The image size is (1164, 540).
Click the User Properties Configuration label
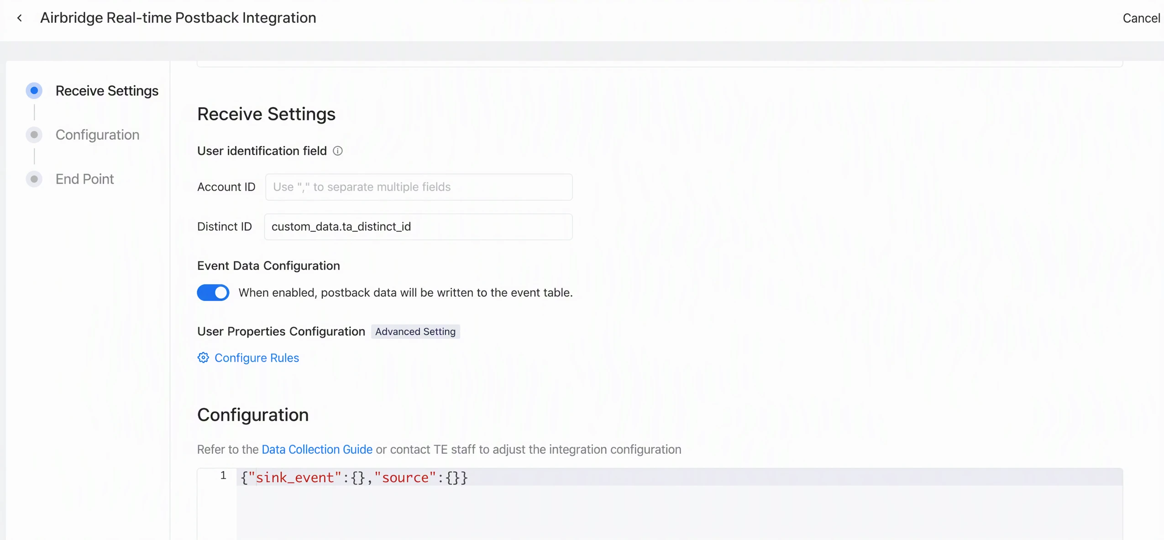point(281,331)
